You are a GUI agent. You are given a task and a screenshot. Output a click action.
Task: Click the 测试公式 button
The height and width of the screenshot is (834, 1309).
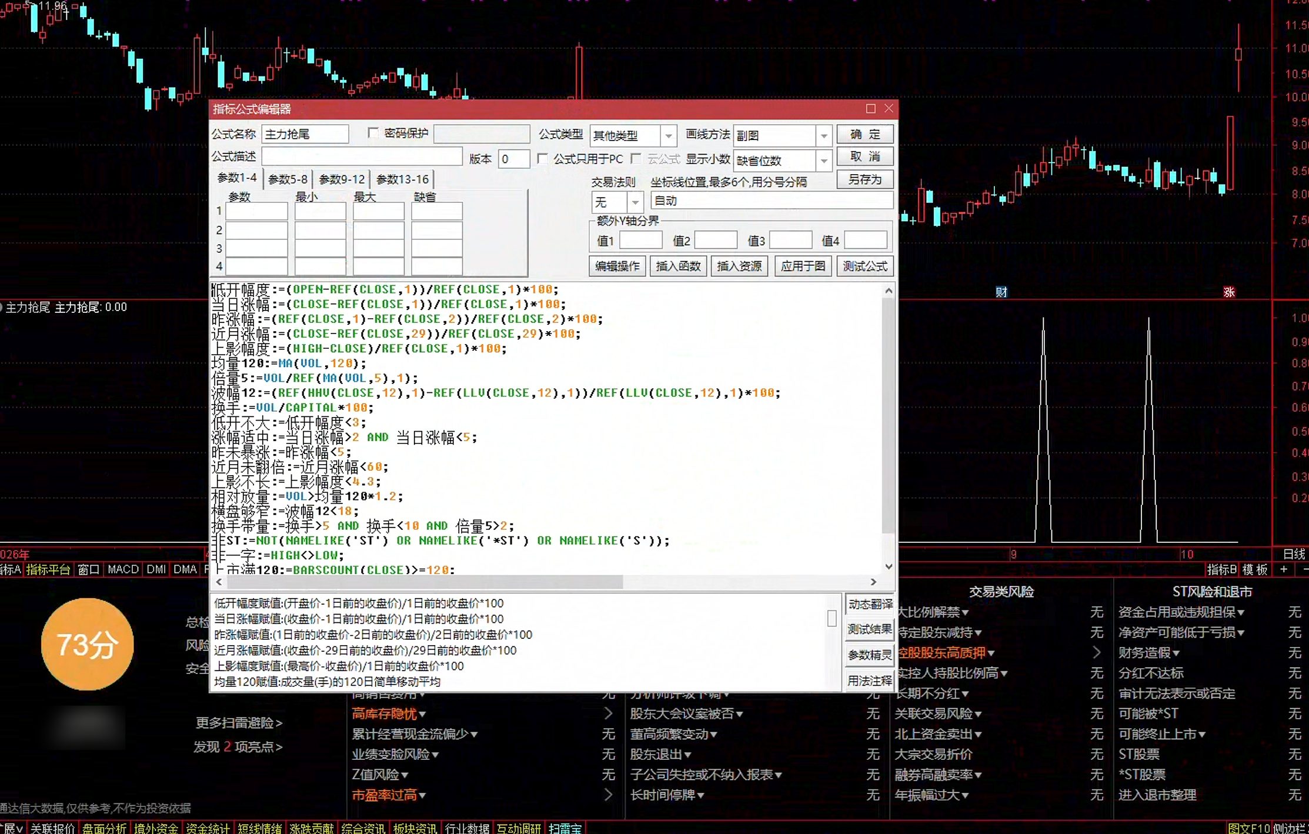[x=864, y=266]
